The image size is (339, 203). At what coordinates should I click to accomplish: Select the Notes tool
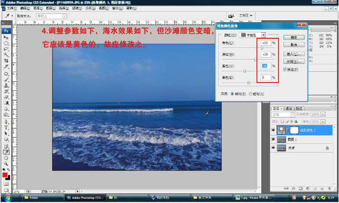pos(6,147)
